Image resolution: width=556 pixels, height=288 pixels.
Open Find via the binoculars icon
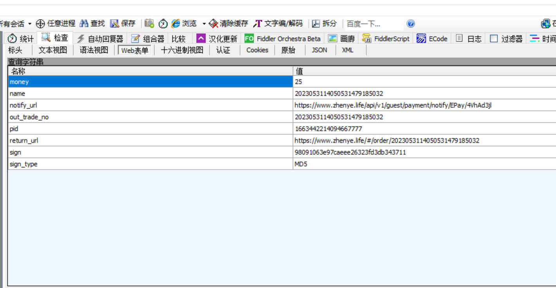84,24
